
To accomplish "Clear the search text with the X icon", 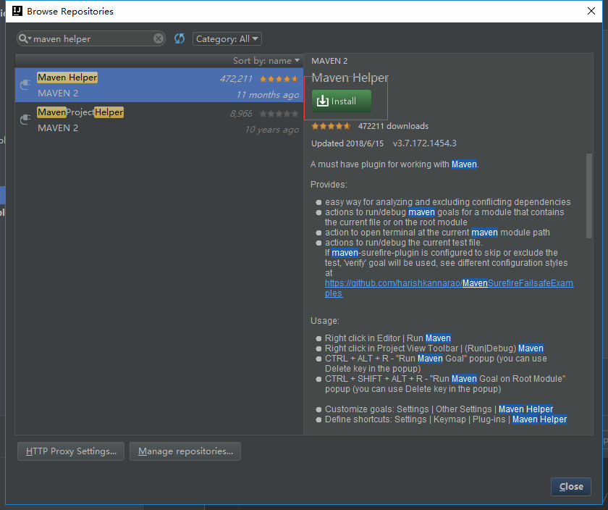I will click(x=159, y=38).
